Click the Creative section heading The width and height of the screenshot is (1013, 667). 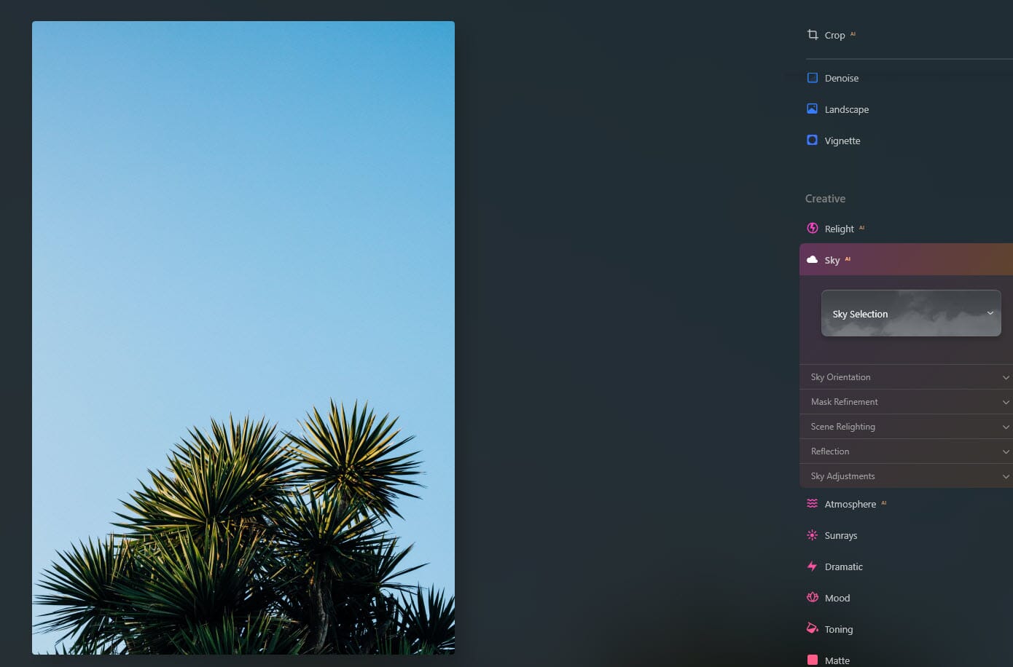pyautogui.click(x=825, y=198)
